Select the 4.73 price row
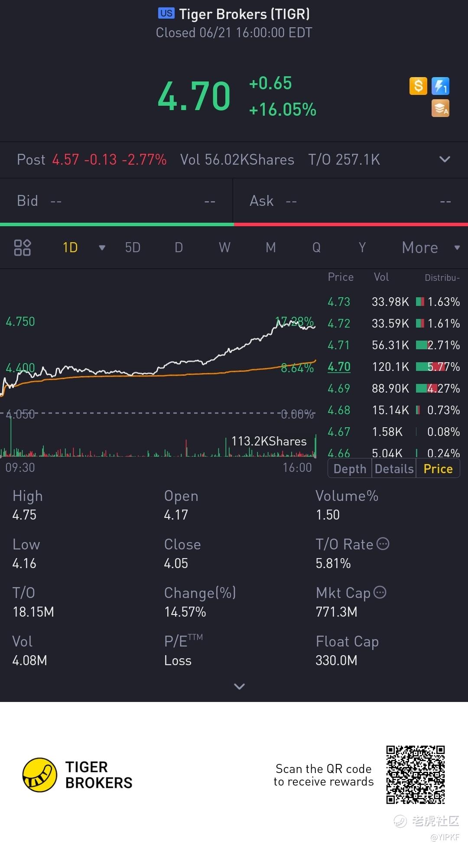Image resolution: width=468 pixels, height=848 pixels. (x=393, y=302)
